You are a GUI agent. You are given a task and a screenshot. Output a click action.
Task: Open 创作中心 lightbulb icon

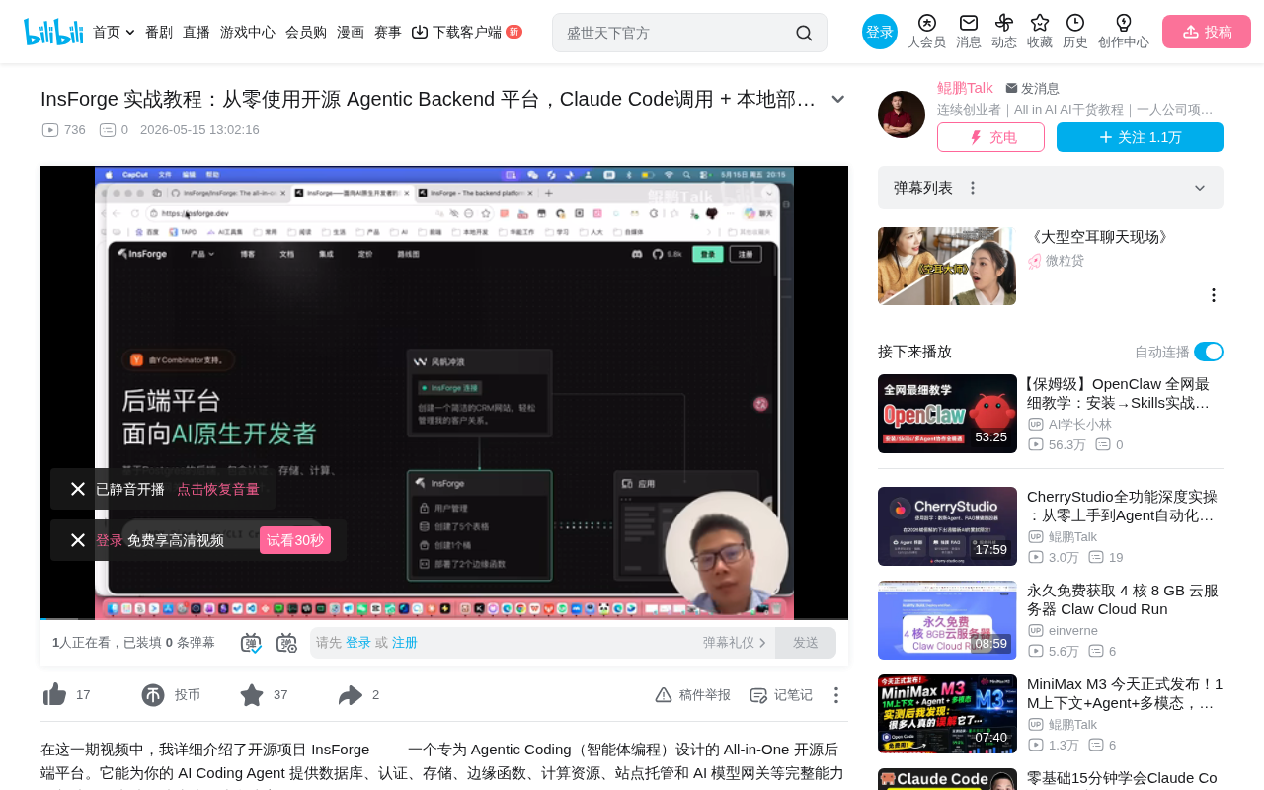(x=1124, y=23)
